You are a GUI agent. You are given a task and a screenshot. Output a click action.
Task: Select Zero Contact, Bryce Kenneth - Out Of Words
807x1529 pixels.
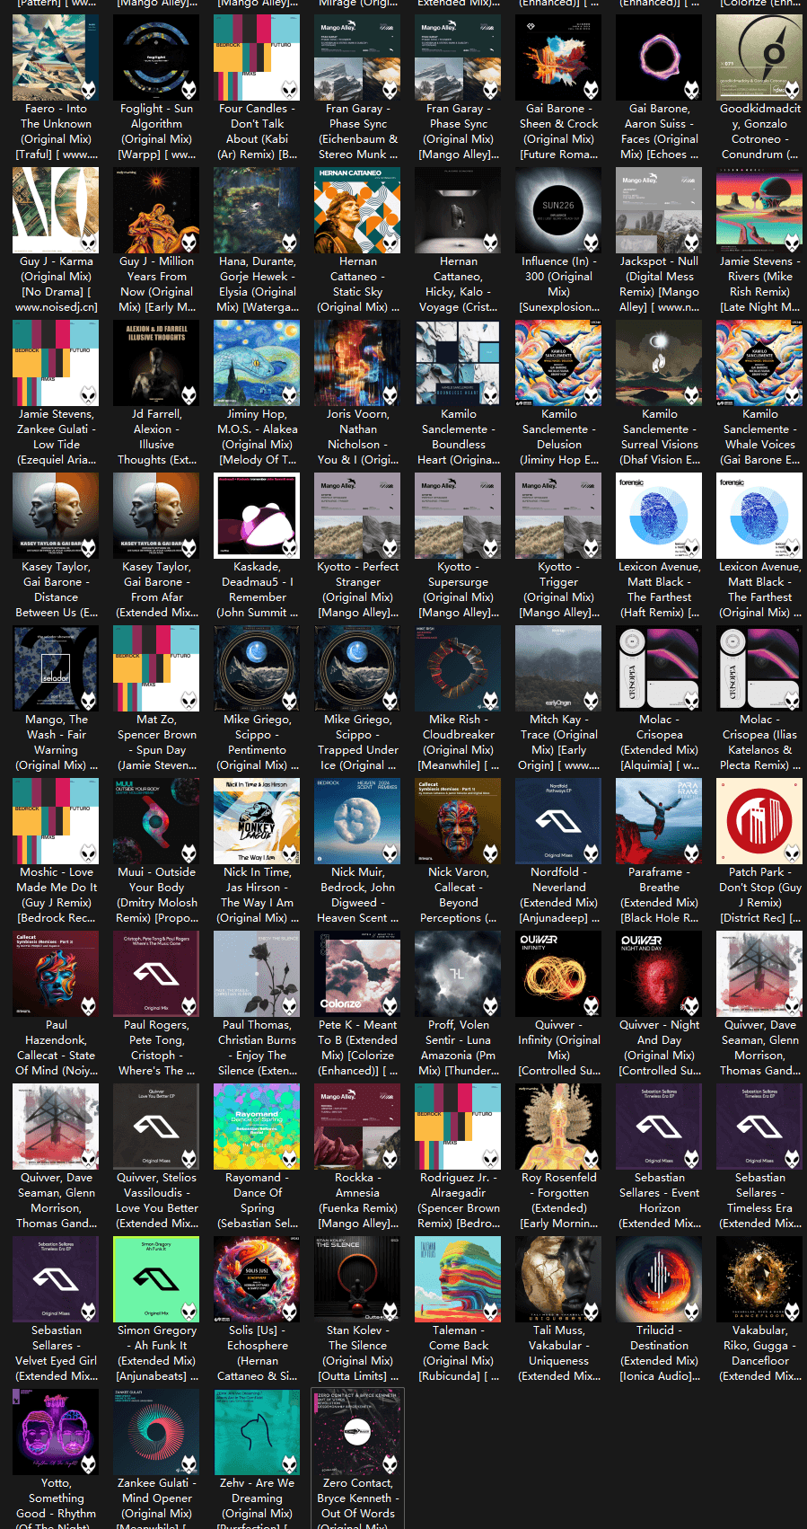pyautogui.click(x=357, y=1458)
